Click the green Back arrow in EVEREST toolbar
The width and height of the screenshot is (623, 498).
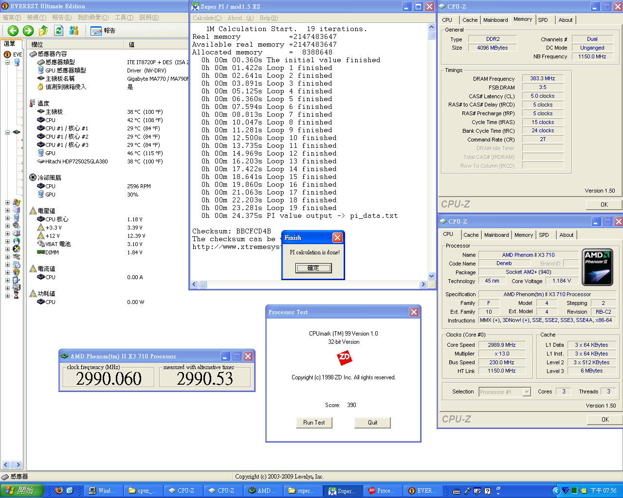(x=13, y=31)
